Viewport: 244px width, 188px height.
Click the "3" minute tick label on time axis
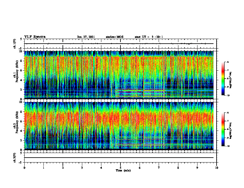pyautogui.click(x=82, y=168)
